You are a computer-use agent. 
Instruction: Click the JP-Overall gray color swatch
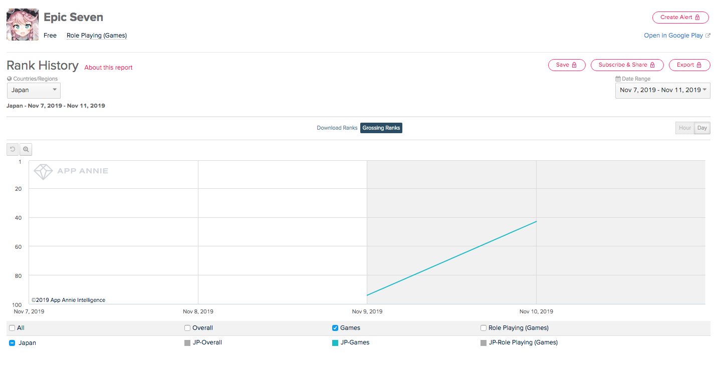187,343
